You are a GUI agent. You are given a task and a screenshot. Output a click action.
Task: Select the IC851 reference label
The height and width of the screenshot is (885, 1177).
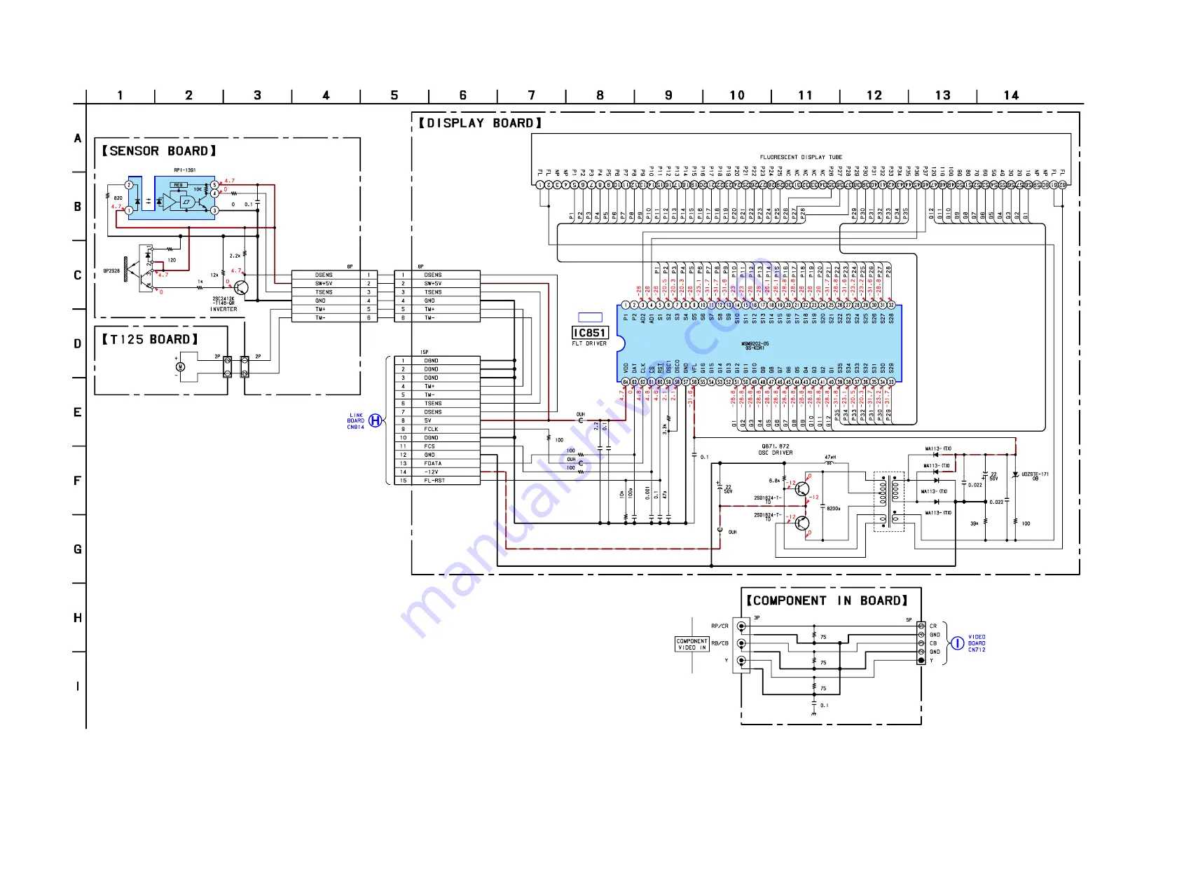(x=590, y=333)
